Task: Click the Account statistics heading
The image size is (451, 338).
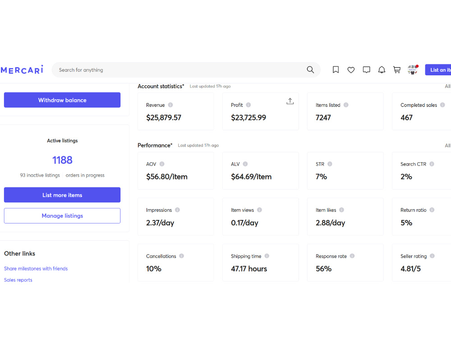Action: 161,86
